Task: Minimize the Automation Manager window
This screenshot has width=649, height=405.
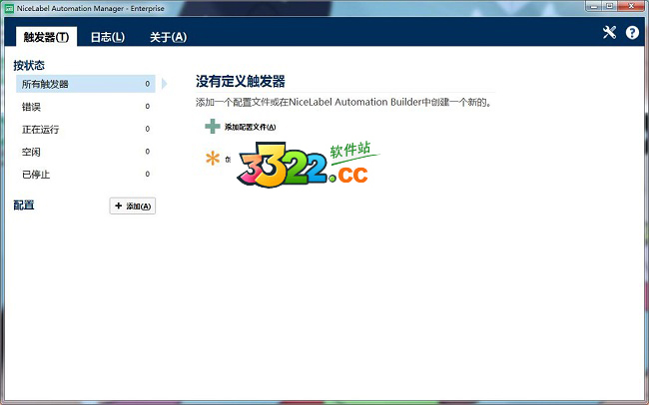Action: 593,6
